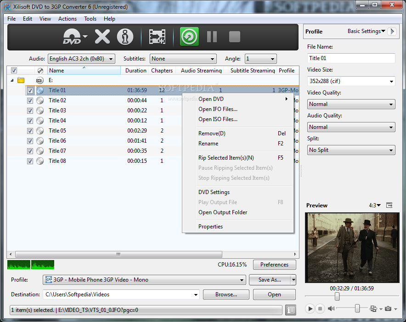Screen dimensions: 406x322
Task: Open the Split dropdown
Action: [x=351, y=150]
